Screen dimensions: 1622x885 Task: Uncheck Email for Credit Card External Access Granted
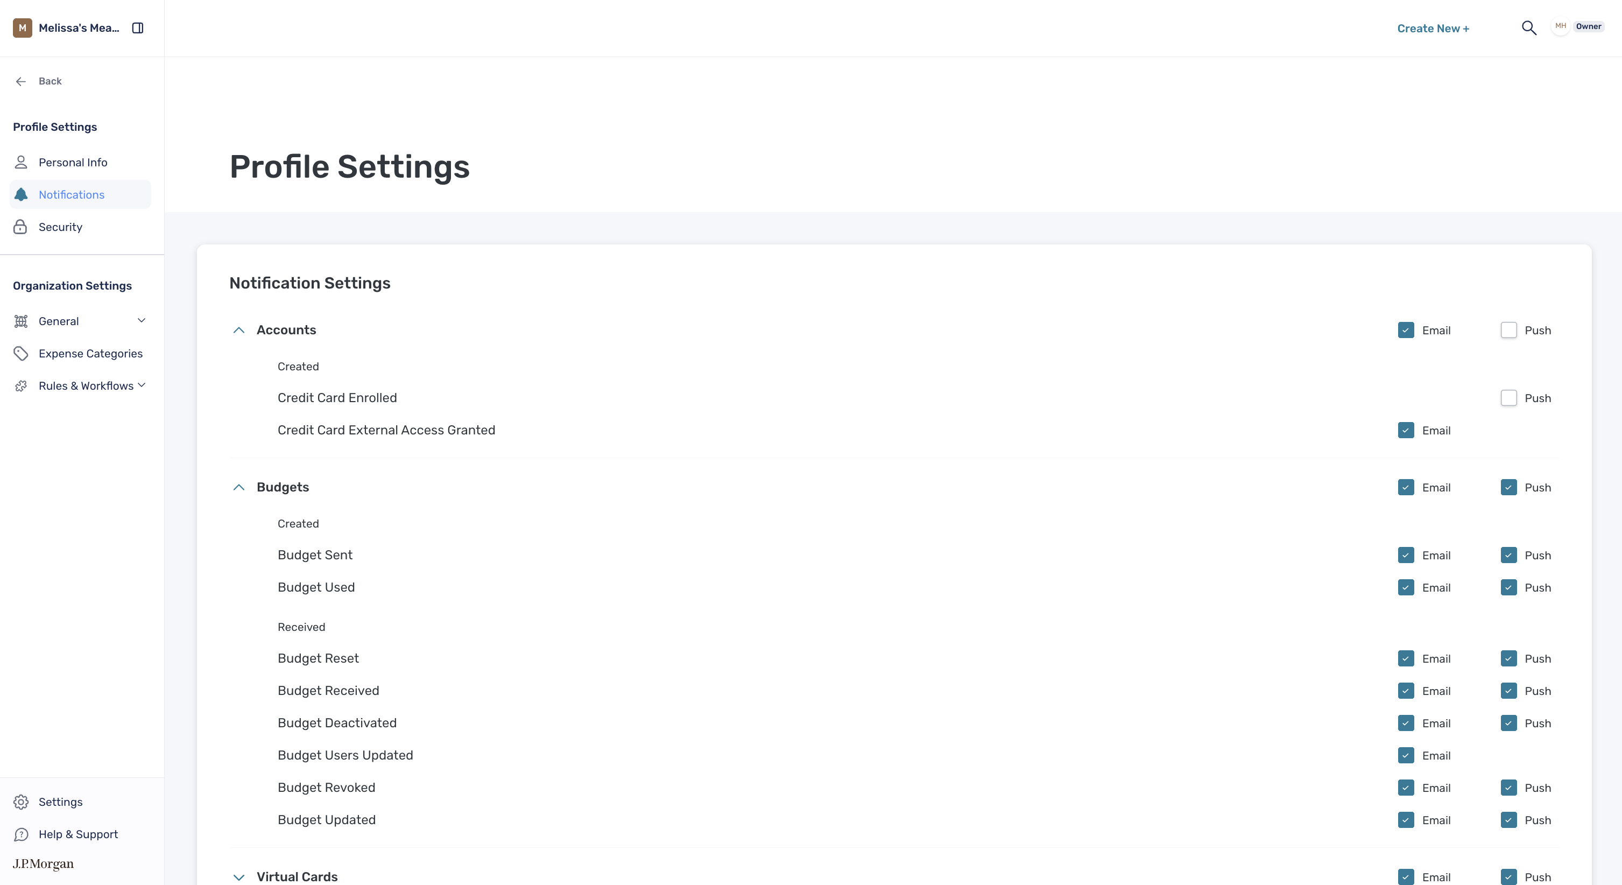pos(1406,430)
